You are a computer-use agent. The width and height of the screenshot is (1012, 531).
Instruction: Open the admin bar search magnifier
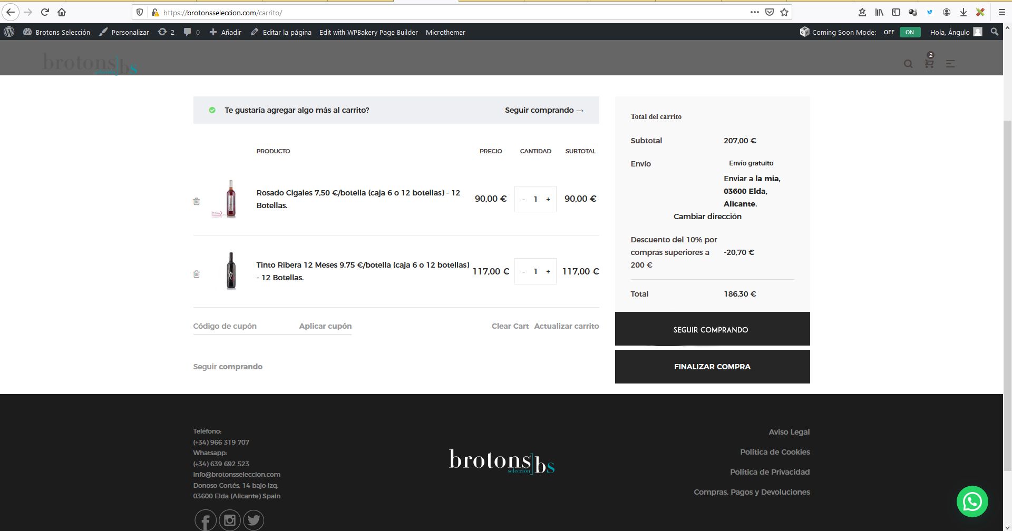coord(995,32)
